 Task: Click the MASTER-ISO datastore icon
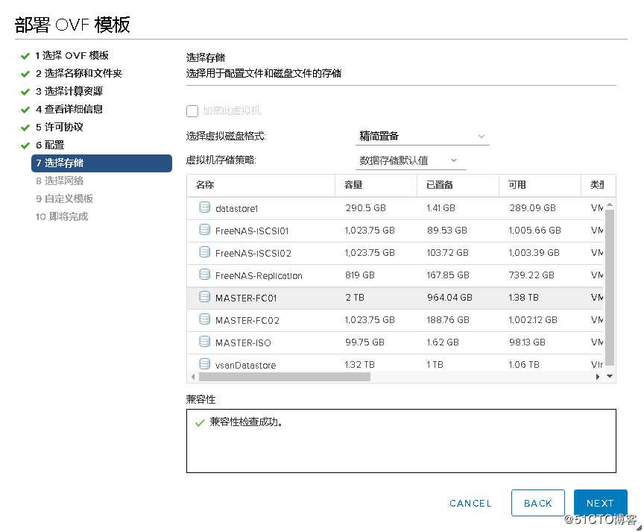coord(204,341)
